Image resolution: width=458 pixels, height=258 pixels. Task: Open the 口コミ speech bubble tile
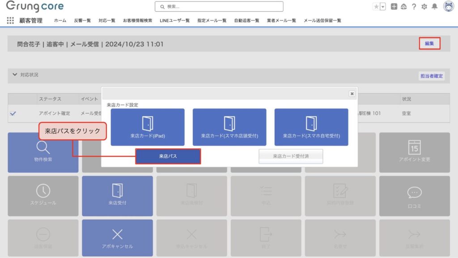coord(414,196)
